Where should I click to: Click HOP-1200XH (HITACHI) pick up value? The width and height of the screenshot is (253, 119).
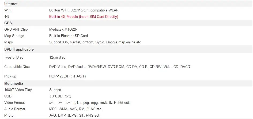tap(67, 76)
